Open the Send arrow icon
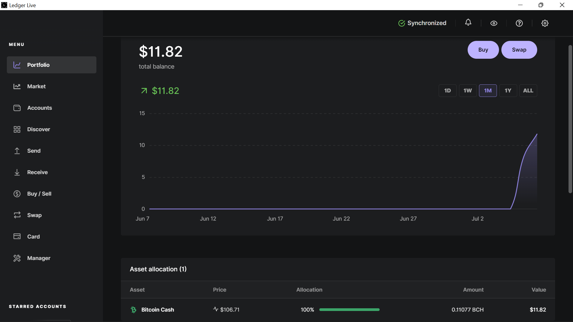 tap(17, 151)
